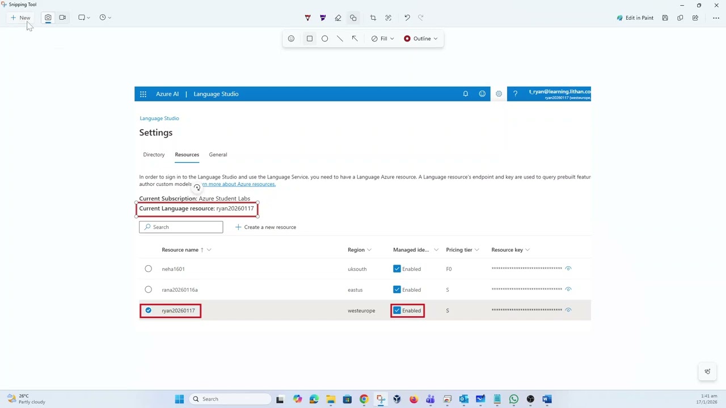Switch to Record video mode

tap(62, 18)
